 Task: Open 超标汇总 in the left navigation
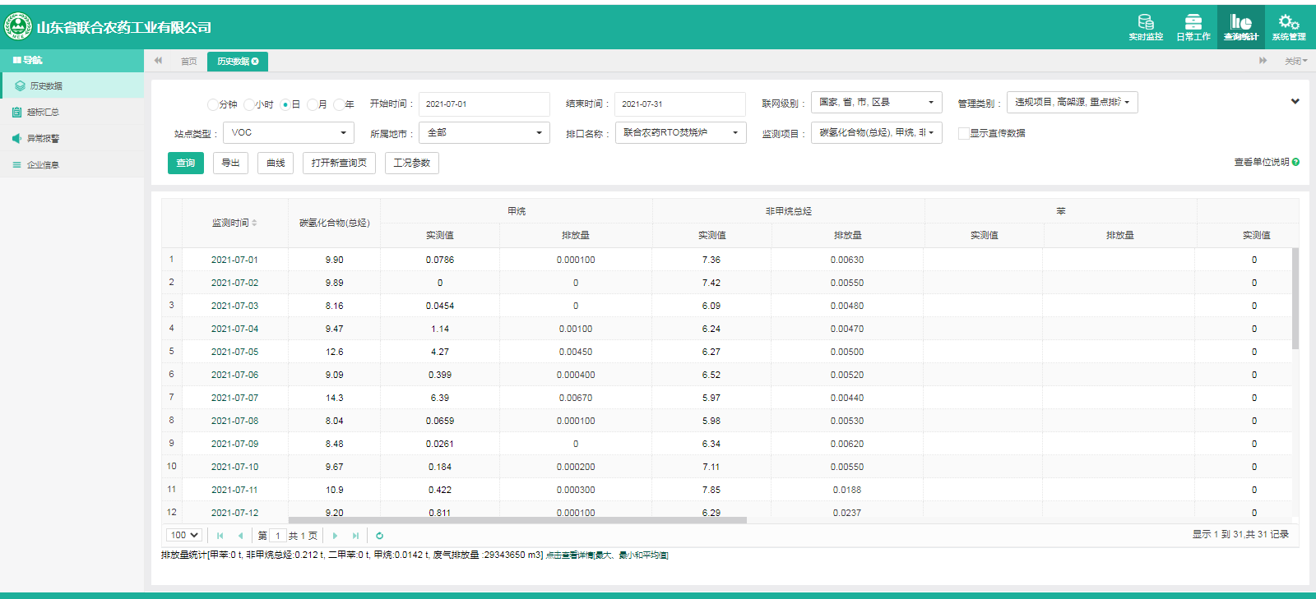[x=43, y=113]
